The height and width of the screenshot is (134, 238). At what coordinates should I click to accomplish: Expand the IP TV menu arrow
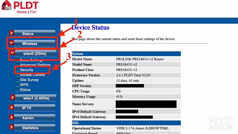11,107
